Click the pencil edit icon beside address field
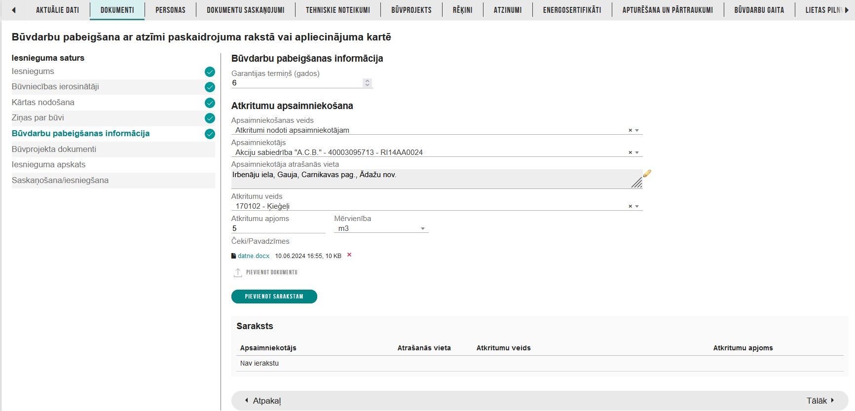This screenshot has width=855, height=411. pyautogui.click(x=647, y=173)
